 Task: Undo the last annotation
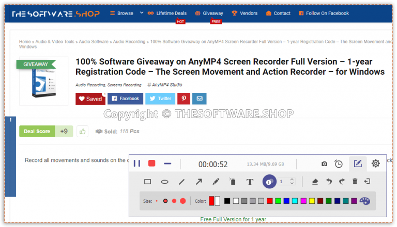(x=329, y=181)
